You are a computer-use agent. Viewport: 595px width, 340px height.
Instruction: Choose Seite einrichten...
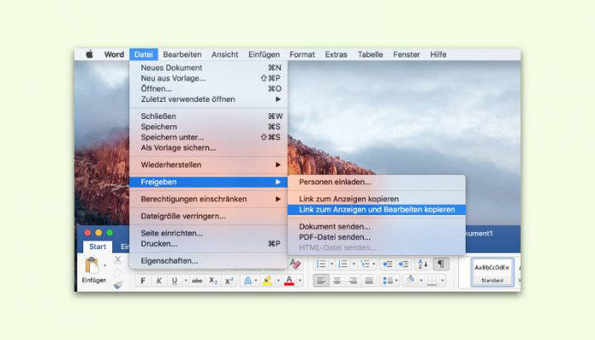[x=208, y=233]
